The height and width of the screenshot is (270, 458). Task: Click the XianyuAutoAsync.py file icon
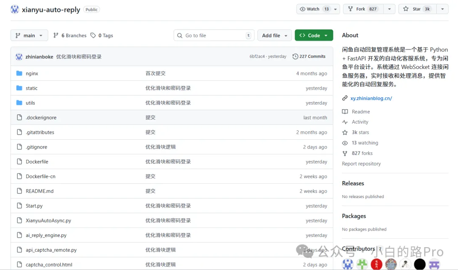click(x=19, y=220)
